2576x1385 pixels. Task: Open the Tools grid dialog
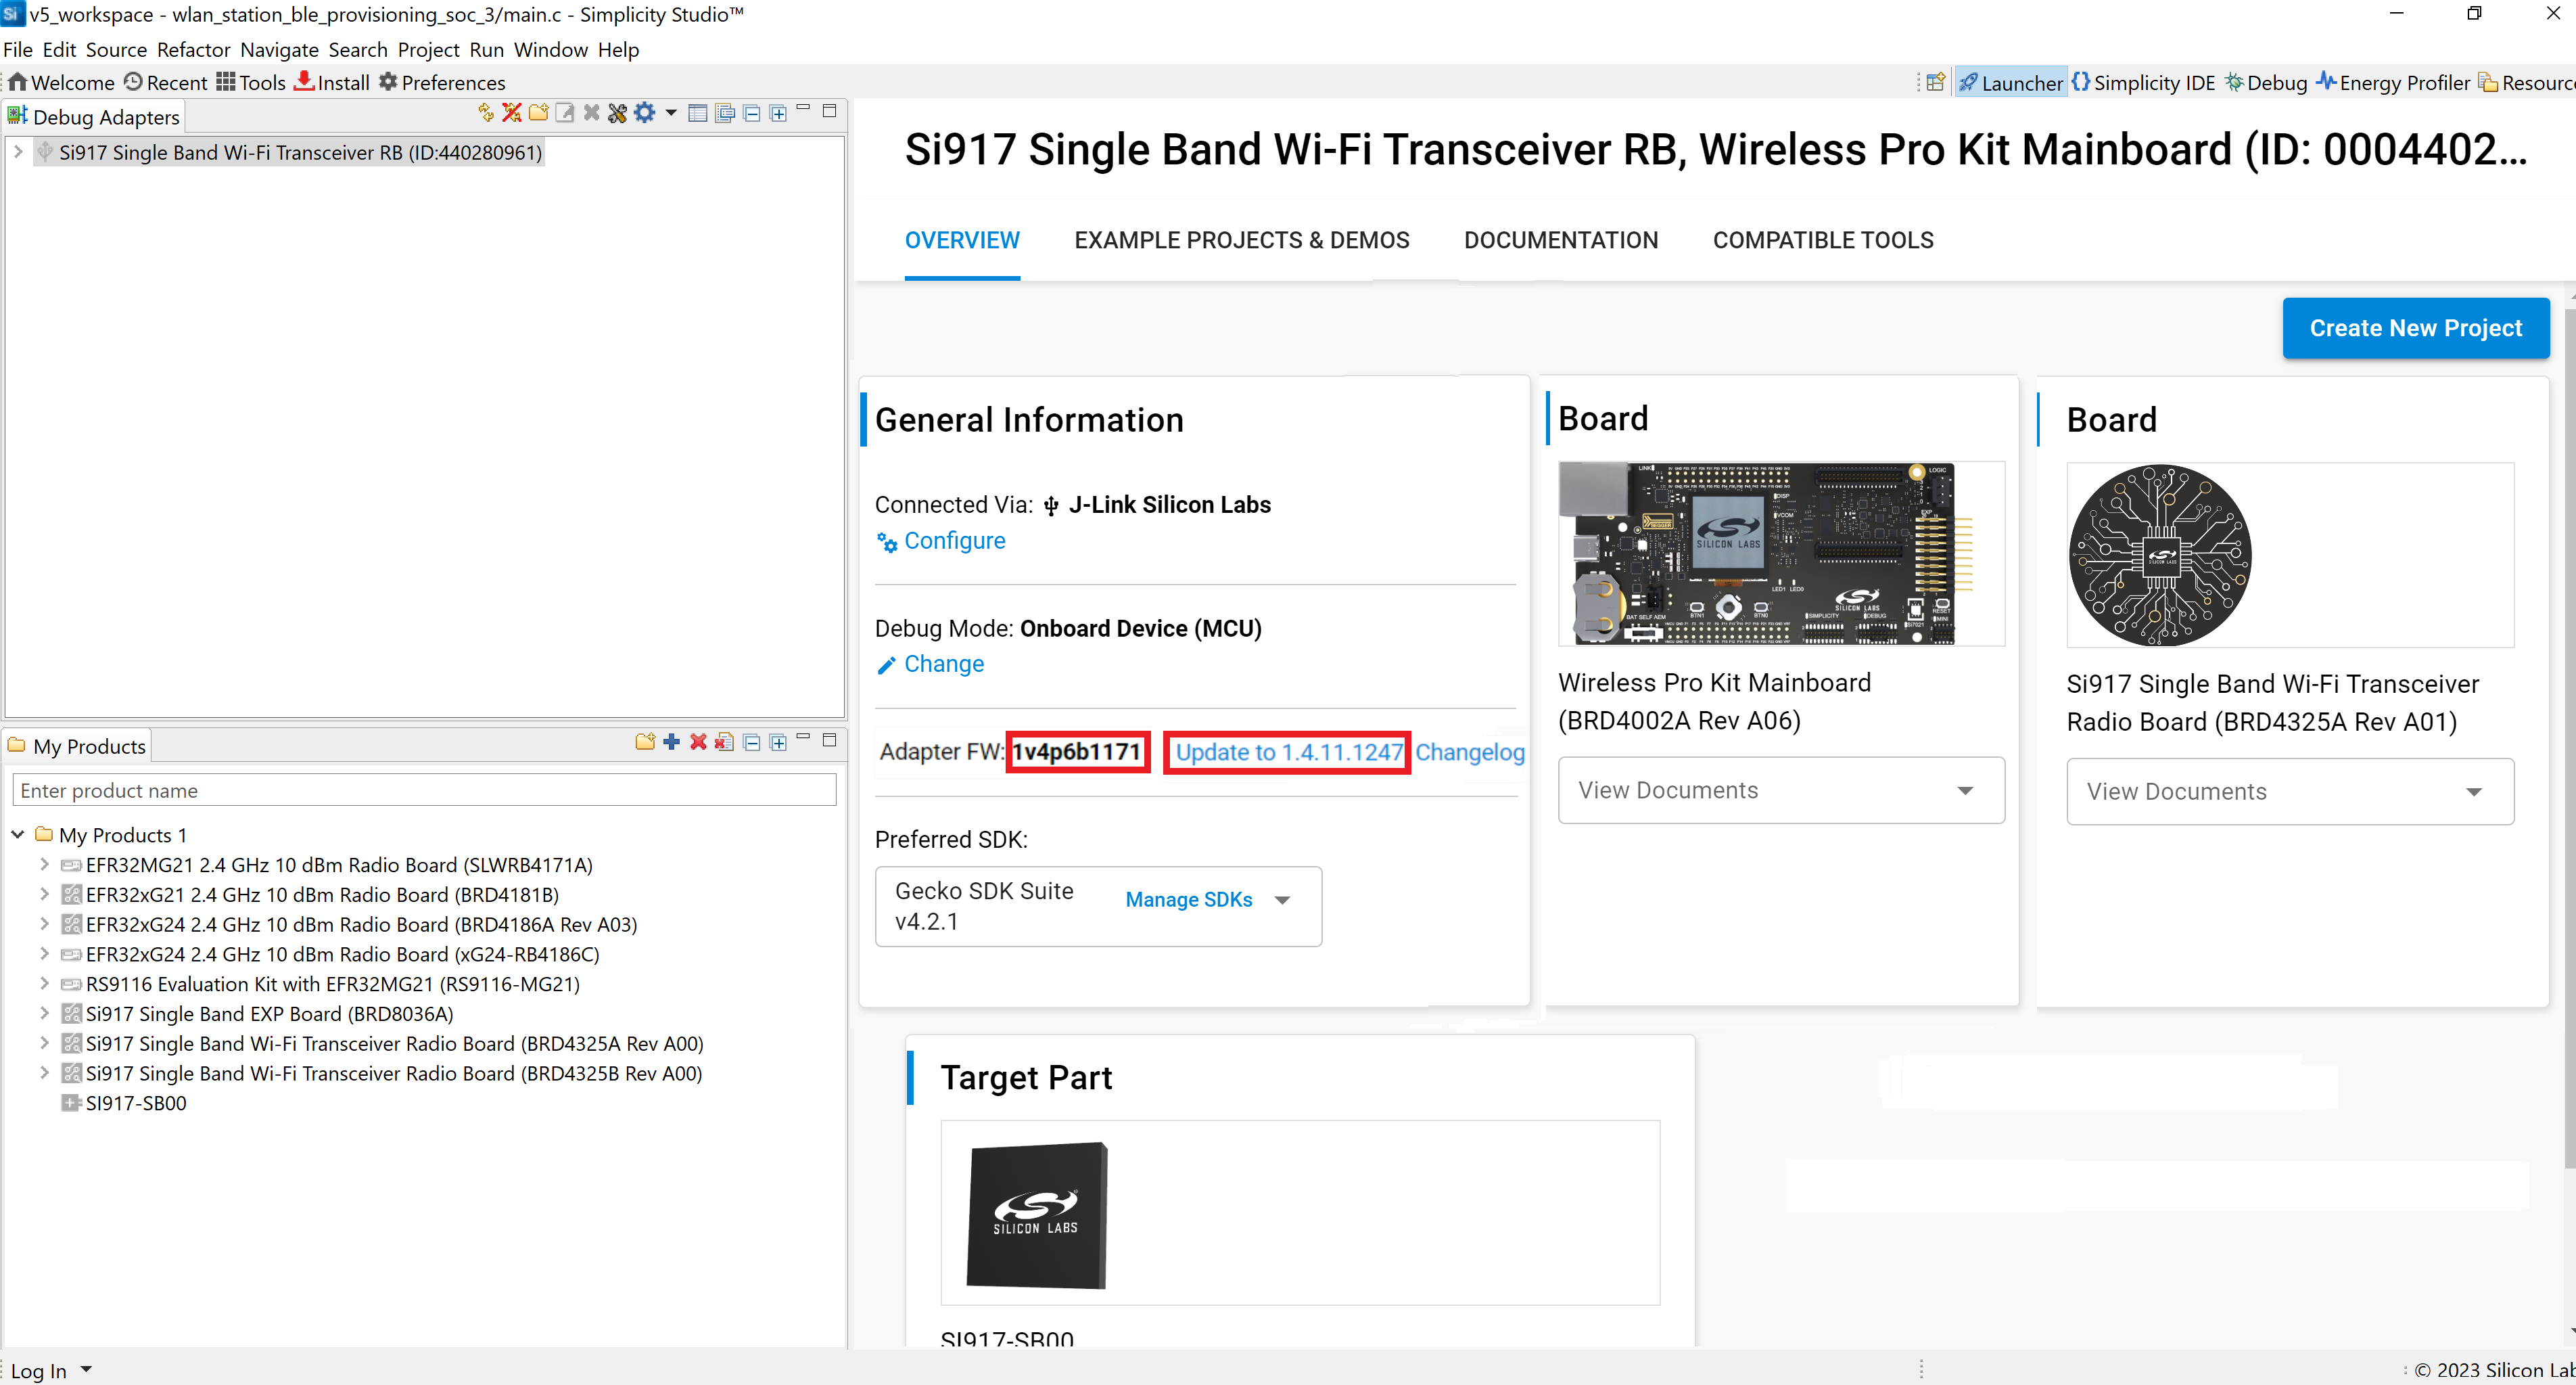[251, 82]
